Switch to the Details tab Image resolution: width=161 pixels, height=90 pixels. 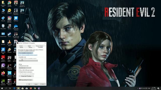coord(29,46)
